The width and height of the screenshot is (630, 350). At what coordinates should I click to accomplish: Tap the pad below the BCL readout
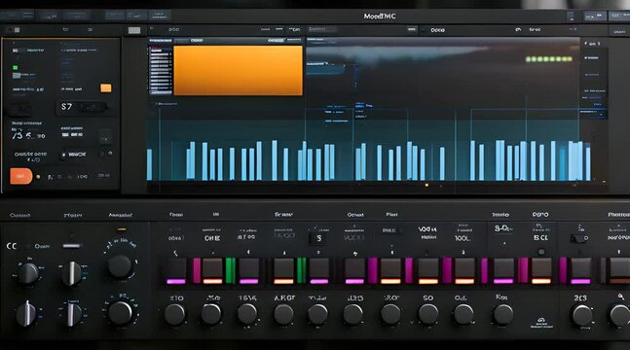[541, 271]
